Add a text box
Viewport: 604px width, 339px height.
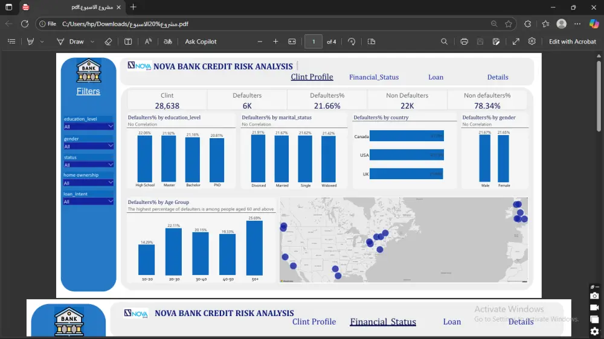point(128,42)
